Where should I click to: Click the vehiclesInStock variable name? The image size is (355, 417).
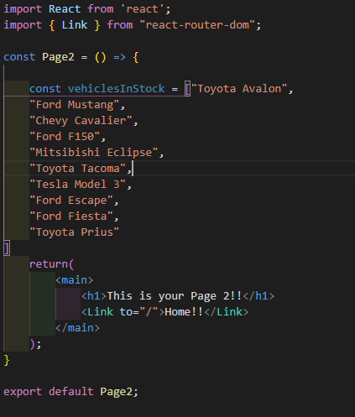pyautogui.click(x=117, y=89)
